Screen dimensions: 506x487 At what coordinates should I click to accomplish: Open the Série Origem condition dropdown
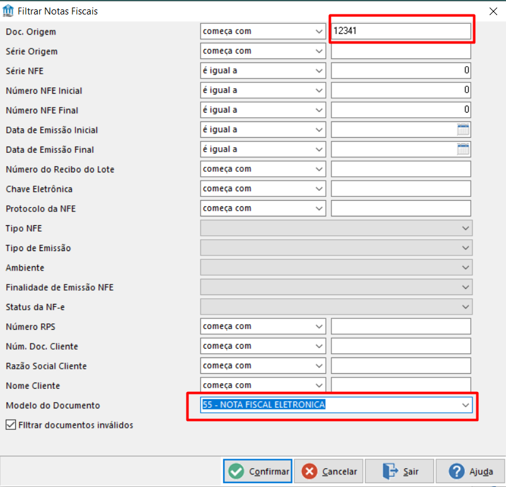(263, 51)
